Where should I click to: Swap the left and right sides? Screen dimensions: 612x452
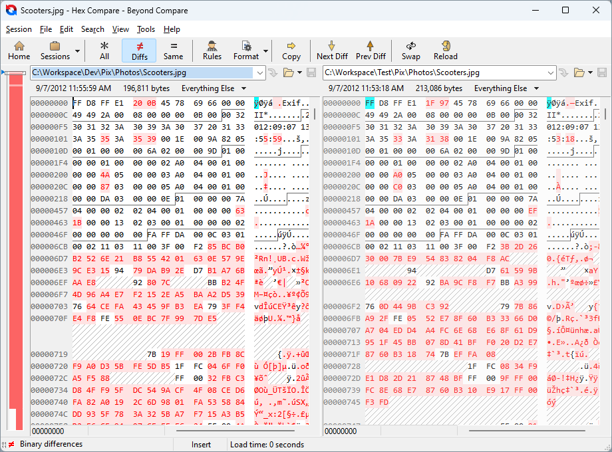click(x=410, y=50)
